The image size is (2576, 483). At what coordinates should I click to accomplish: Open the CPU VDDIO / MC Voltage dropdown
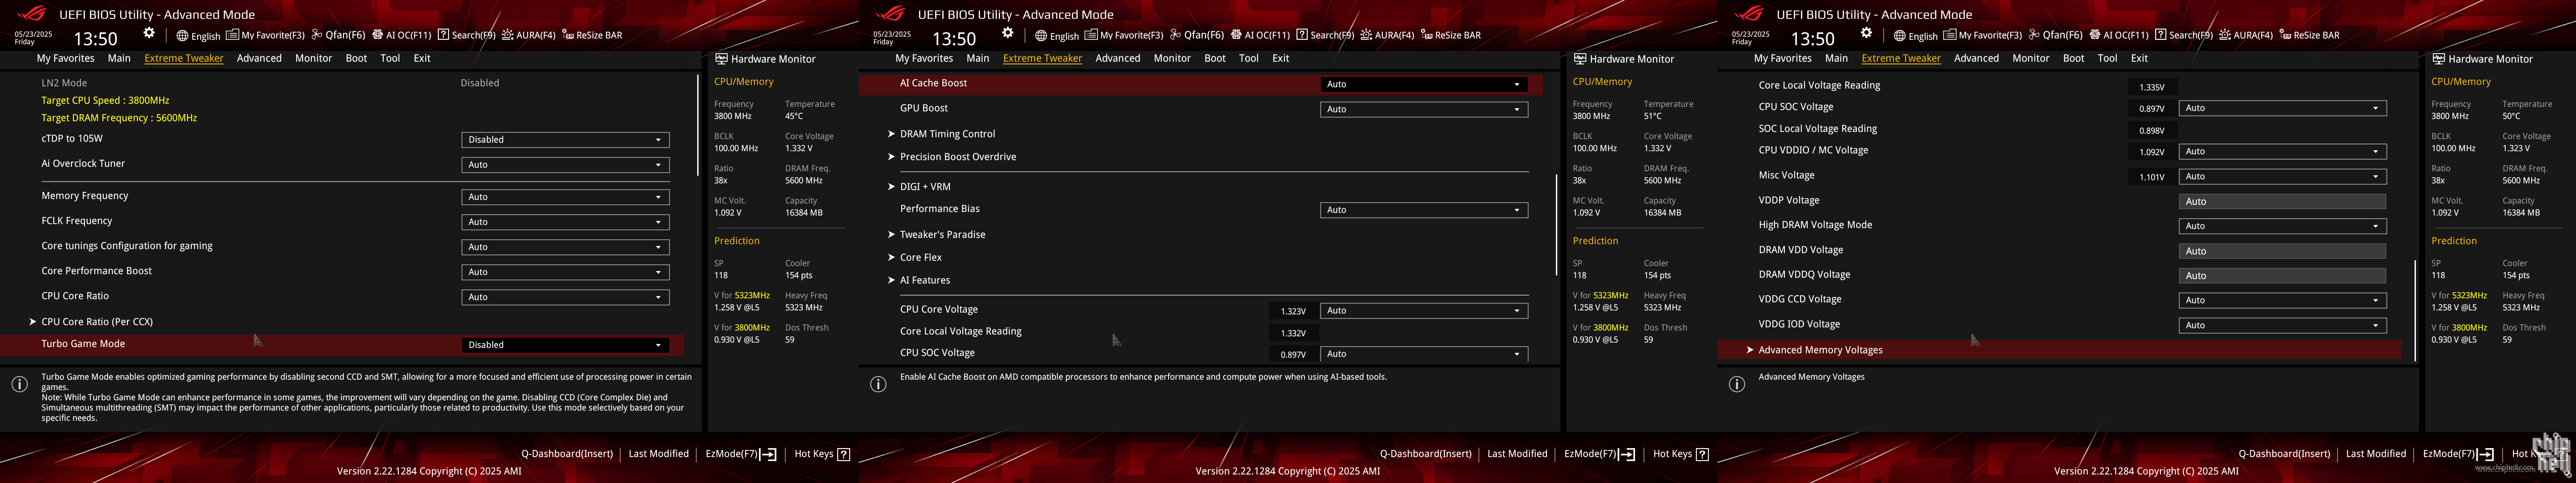click(2283, 152)
